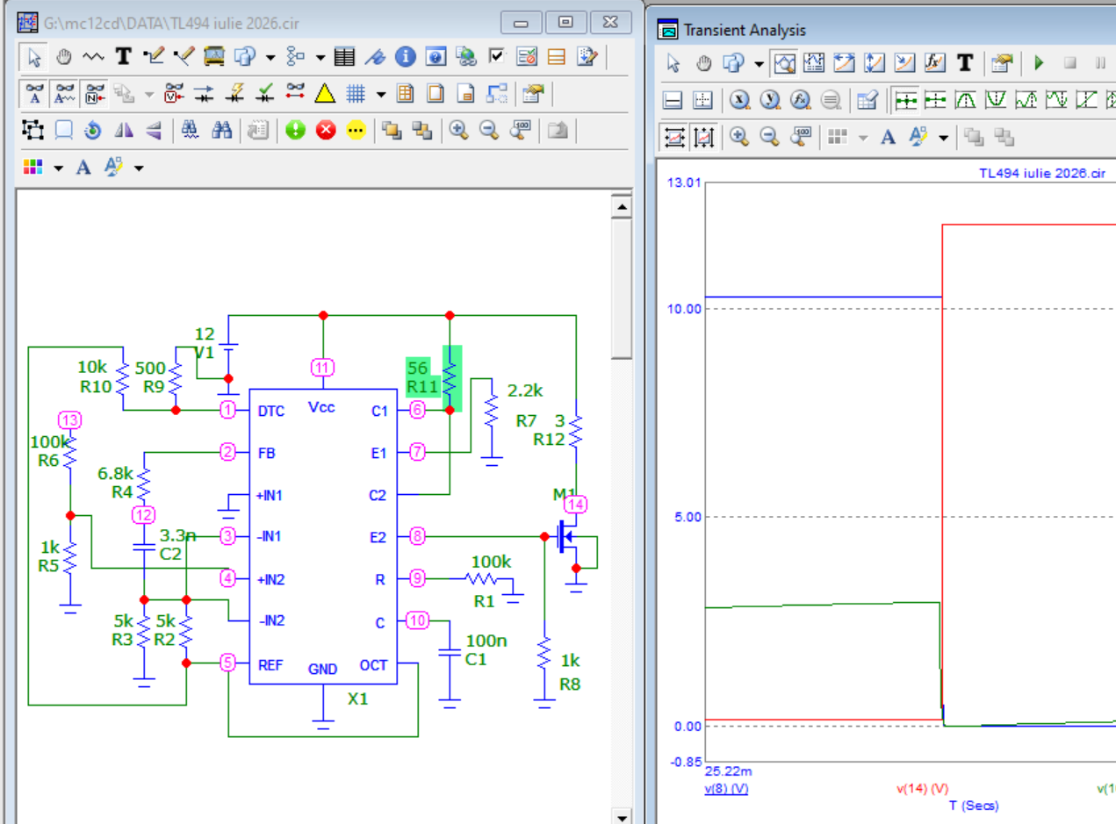Click the v(8) (V) trace label link

(726, 788)
